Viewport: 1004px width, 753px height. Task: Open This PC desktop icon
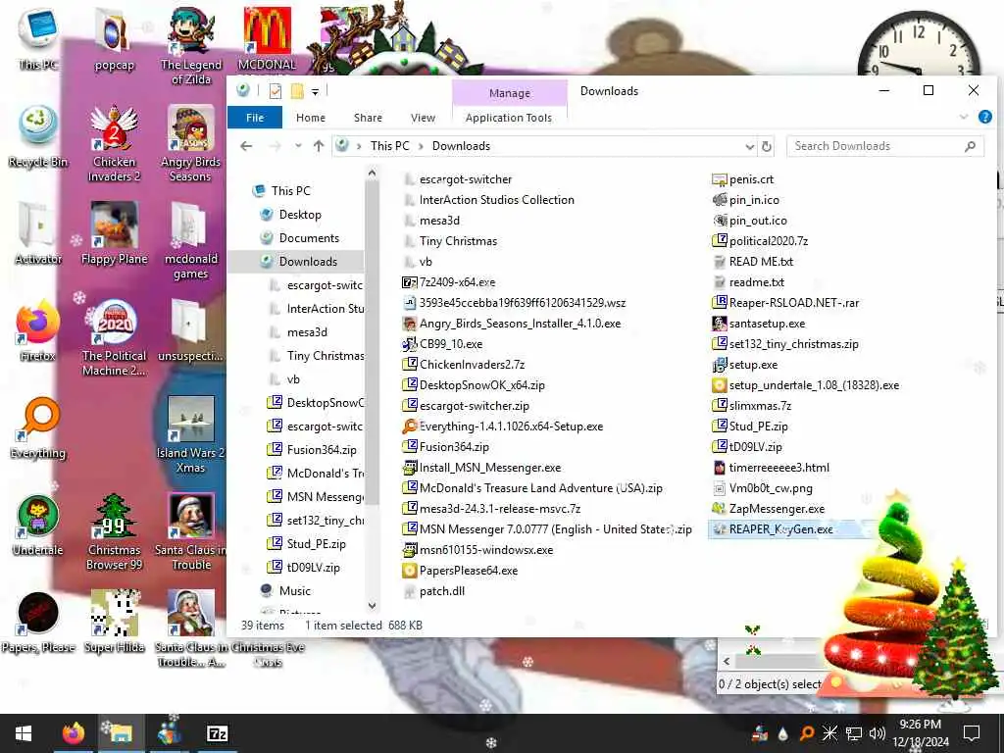[x=38, y=39]
